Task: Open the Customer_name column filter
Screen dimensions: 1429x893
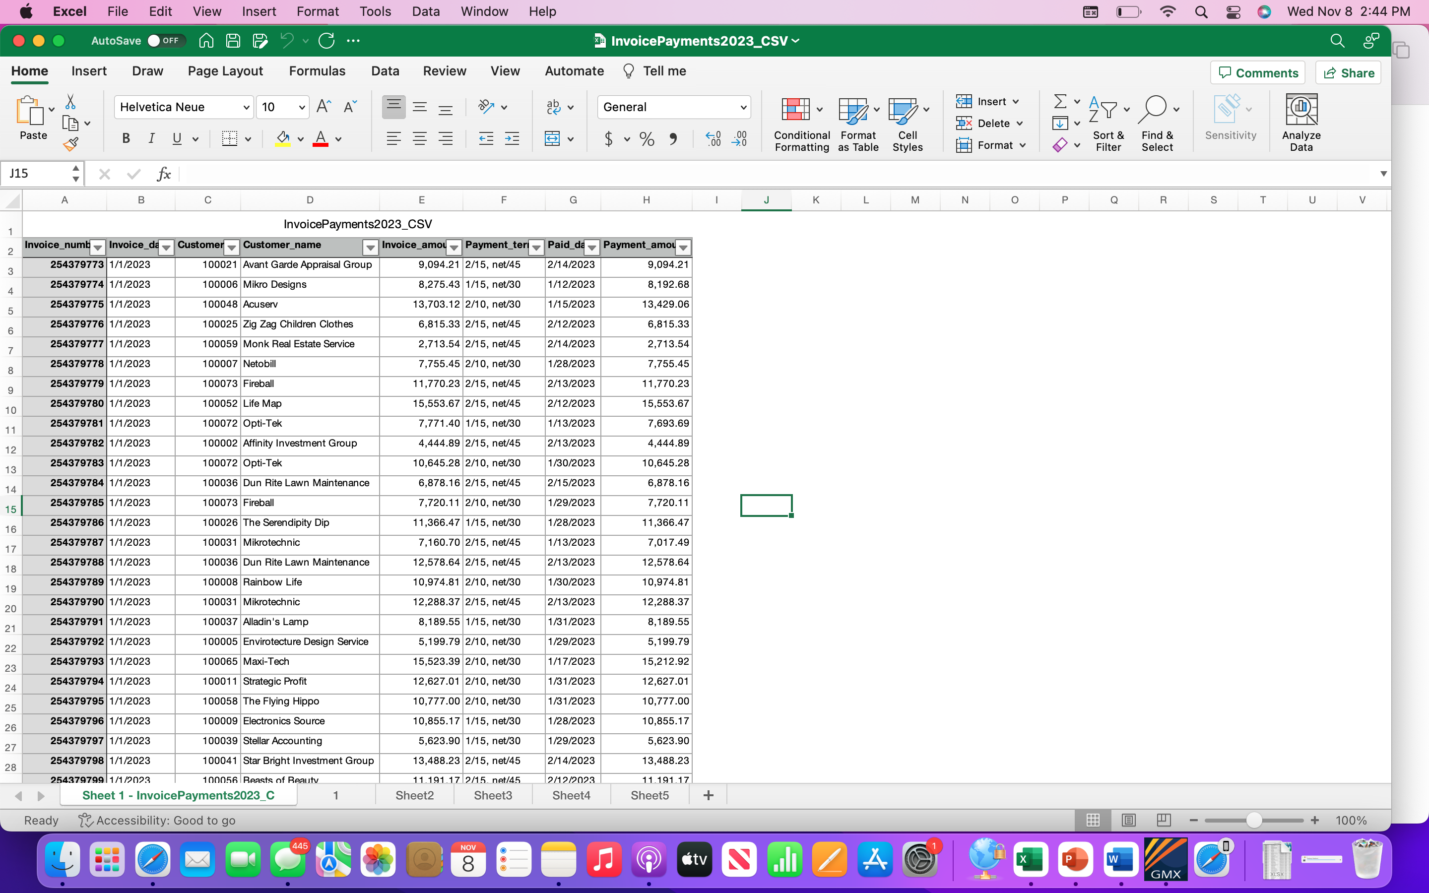Action: pos(370,247)
